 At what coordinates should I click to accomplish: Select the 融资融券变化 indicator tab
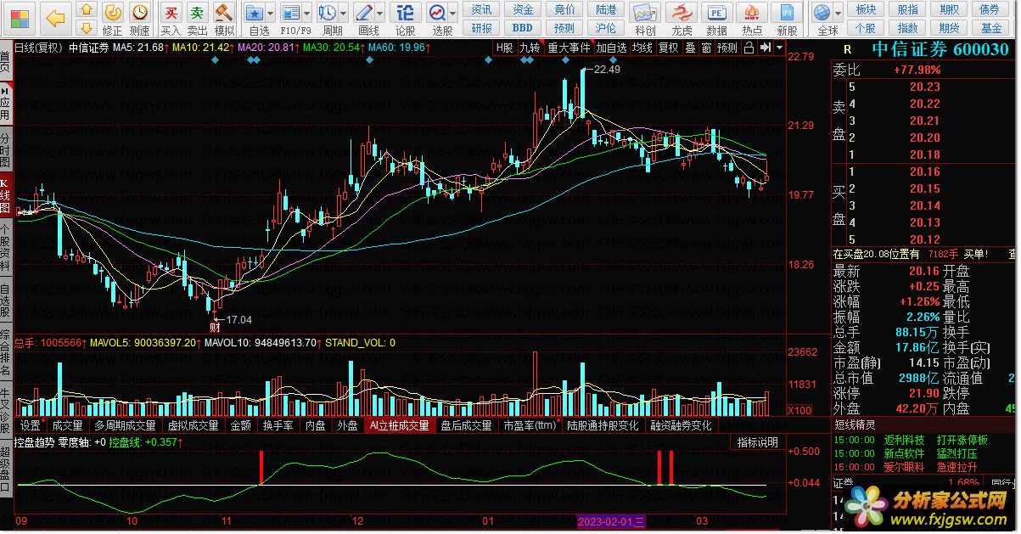[682, 425]
